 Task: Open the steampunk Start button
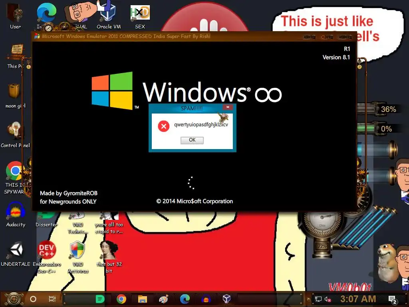[x=14, y=299]
